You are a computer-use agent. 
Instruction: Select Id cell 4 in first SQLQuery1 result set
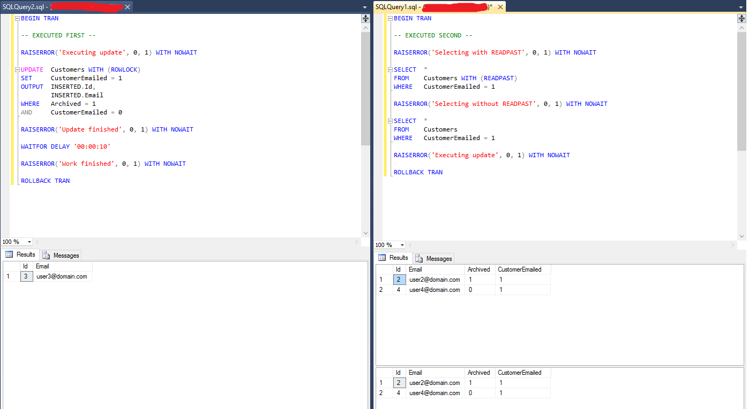click(399, 290)
